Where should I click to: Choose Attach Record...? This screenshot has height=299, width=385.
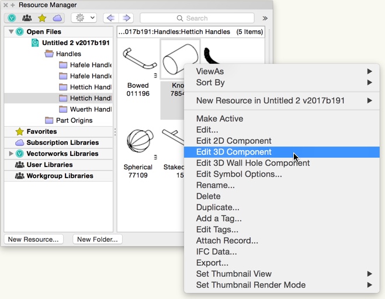point(282,241)
